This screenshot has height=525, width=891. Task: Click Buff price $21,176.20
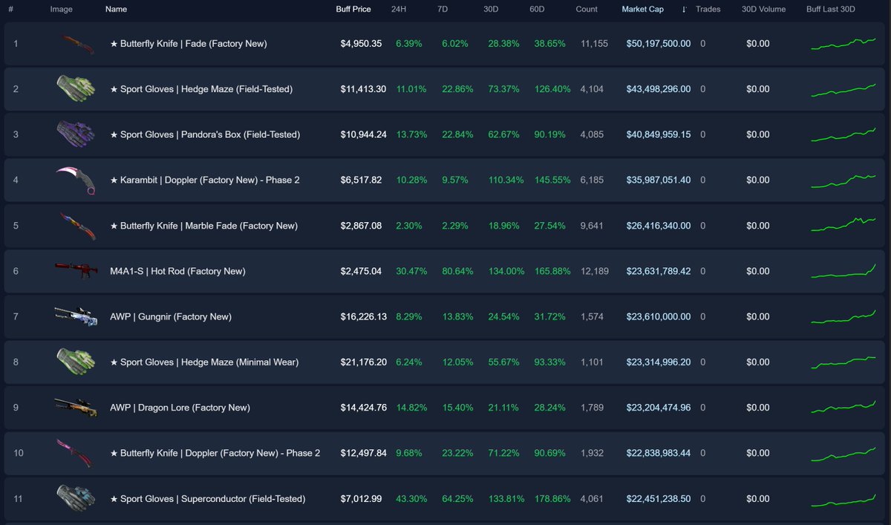tap(363, 362)
